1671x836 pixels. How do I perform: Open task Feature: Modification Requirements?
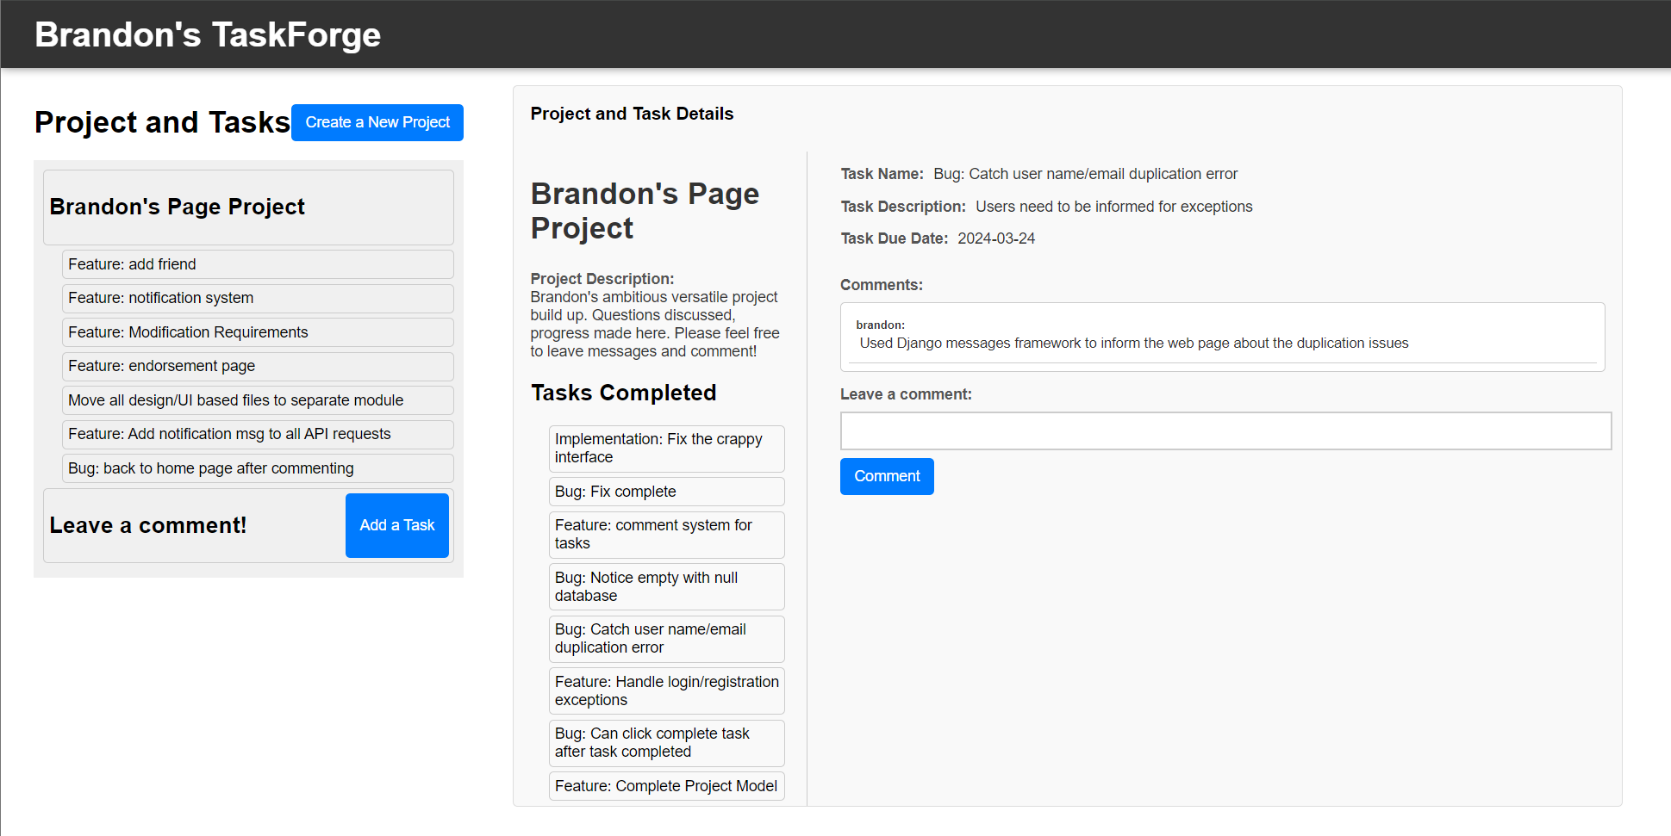(258, 332)
